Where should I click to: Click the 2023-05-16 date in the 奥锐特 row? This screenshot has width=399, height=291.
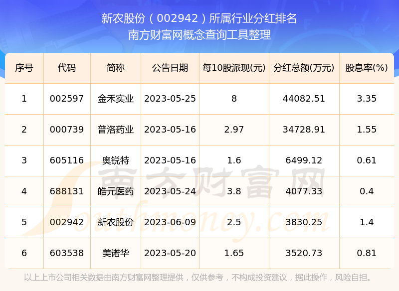(170, 160)
